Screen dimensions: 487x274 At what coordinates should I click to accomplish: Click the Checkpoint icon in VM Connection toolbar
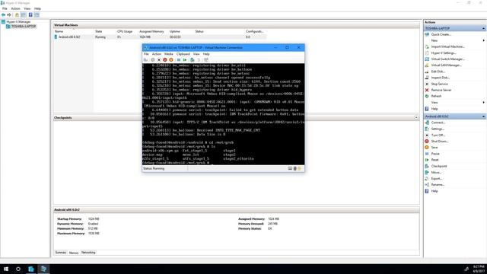(x=193, y=59)
